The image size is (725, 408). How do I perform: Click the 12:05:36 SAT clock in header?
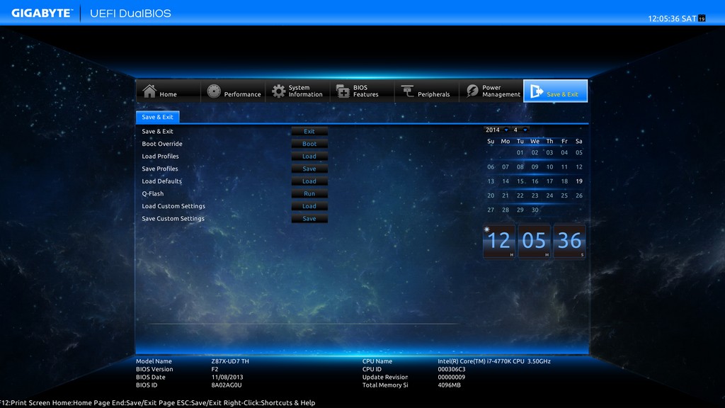(x=672, y=18)
